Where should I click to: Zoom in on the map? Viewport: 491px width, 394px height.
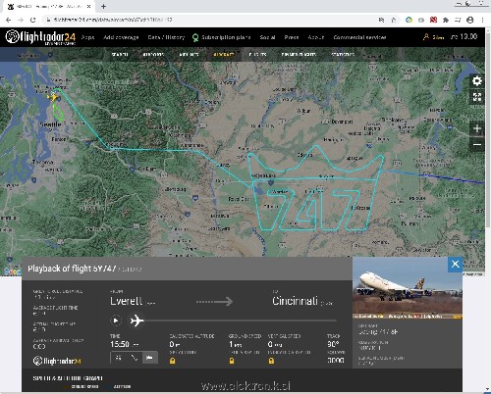pos(477,128)
